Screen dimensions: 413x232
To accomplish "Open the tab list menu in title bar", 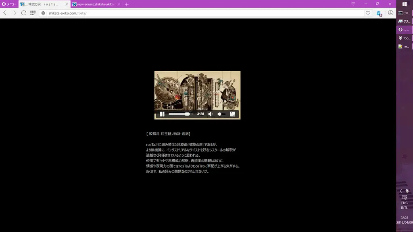I will coord(353,4).
